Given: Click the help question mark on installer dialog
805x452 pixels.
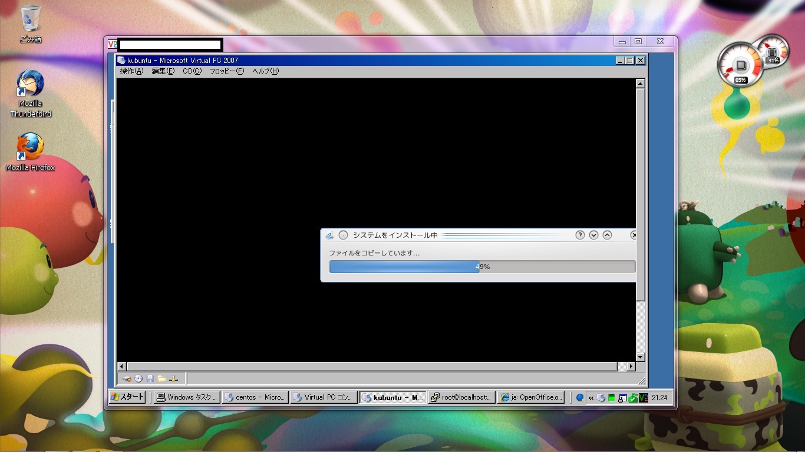Looking at the screenshot, I should click(580, 235).
